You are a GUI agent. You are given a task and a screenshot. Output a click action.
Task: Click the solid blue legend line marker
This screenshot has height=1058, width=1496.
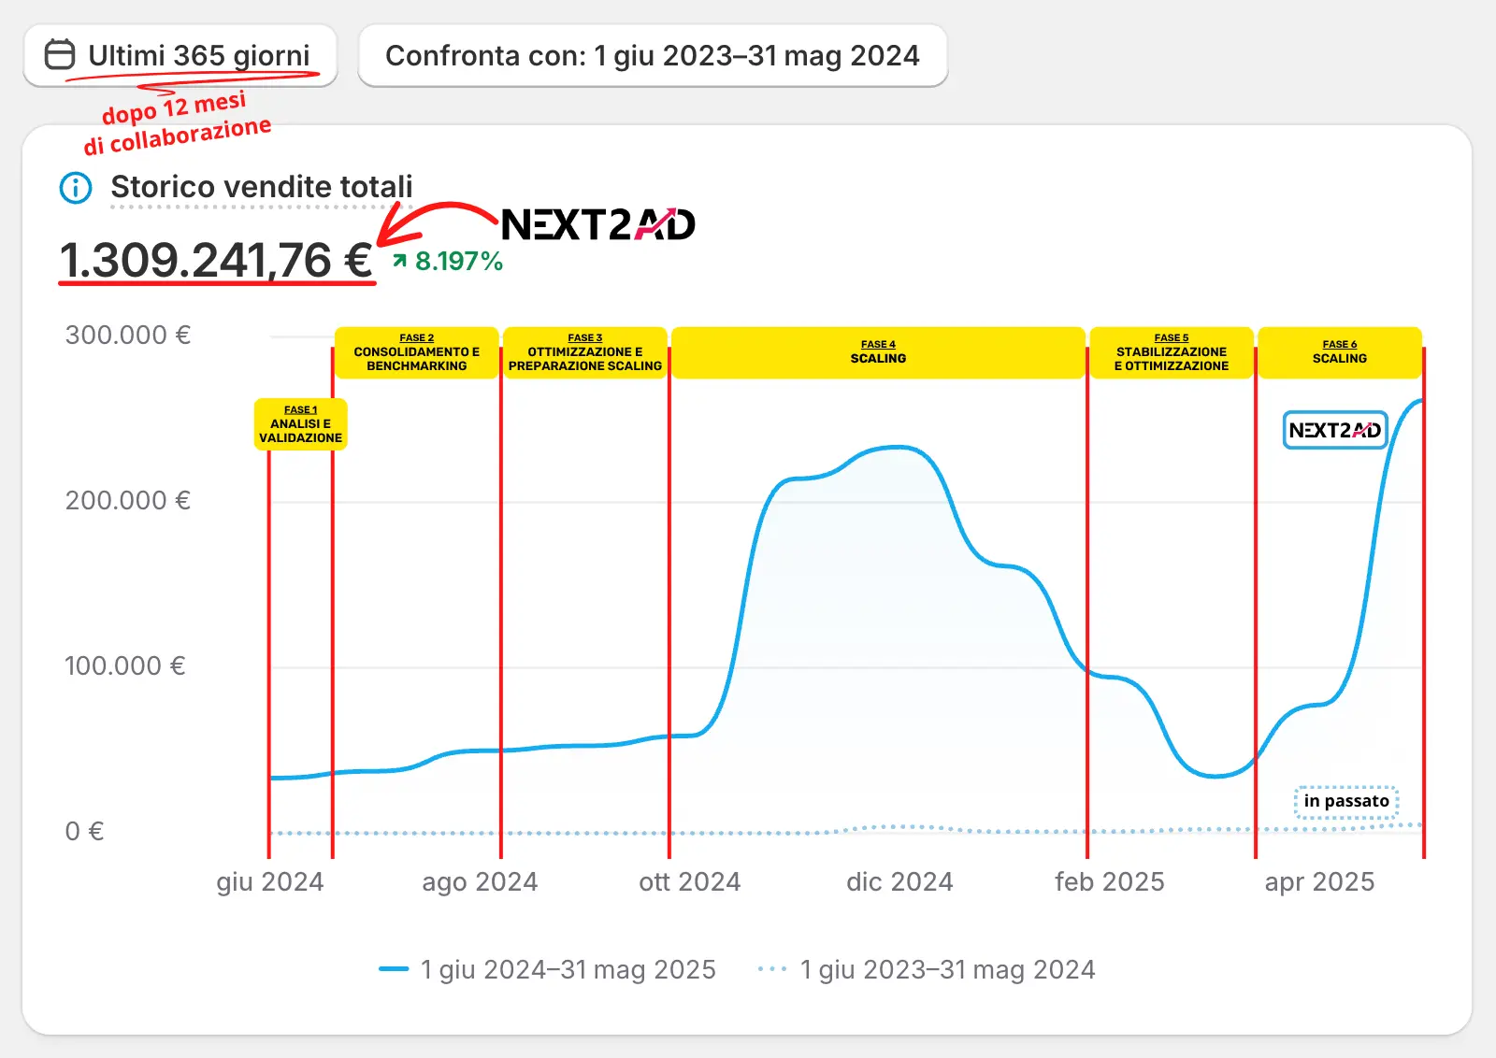coord(394,969)
